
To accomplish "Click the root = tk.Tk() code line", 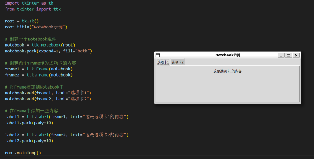I will [x=22, y=21].
